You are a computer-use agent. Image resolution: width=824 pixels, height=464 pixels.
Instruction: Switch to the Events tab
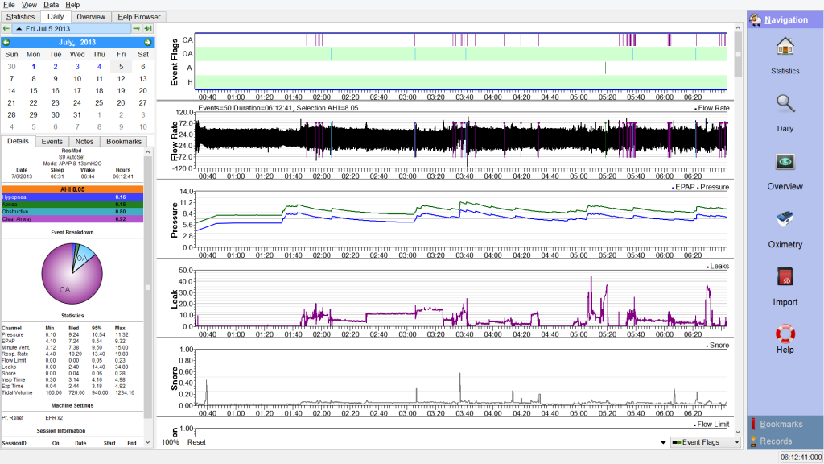tap(52, 141)
